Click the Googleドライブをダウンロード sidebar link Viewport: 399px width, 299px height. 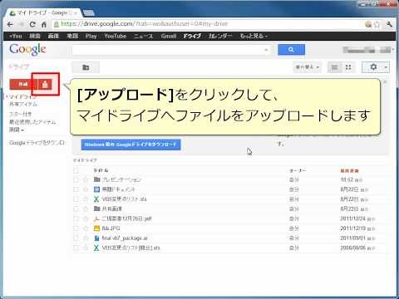pyautogui.click(x=37, y=143)
